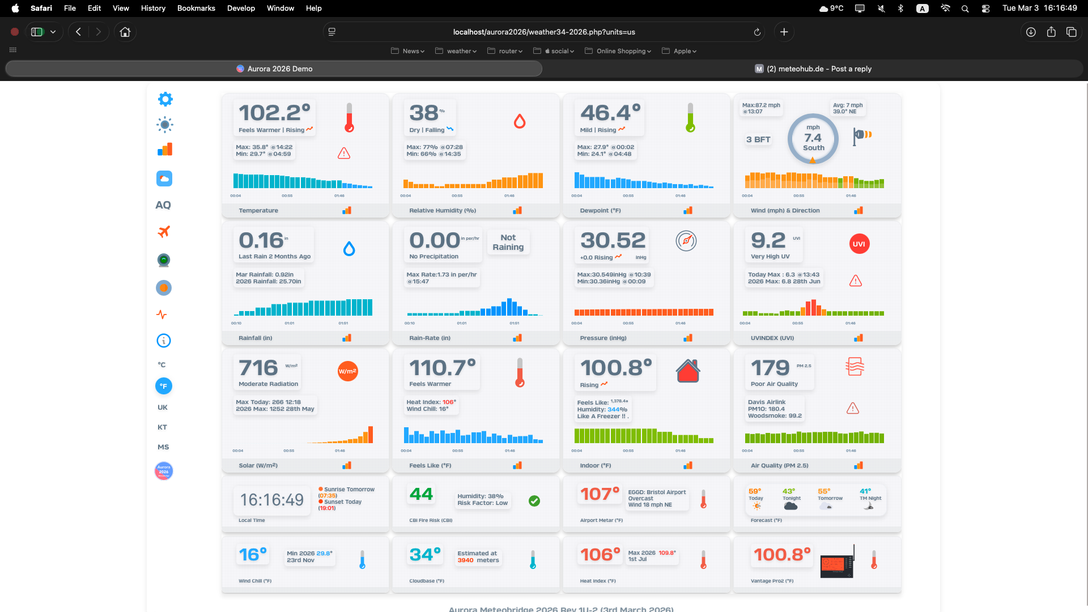Select the °F units button
Image resolution: width=1088 pixels, height=612 pixels.
(x=164, y=386)
